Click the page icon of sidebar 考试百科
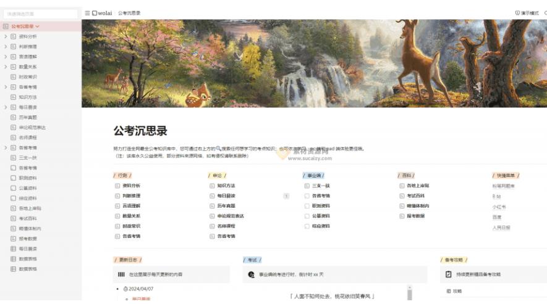This screenshot has width=547, height=304. point(13,218)
